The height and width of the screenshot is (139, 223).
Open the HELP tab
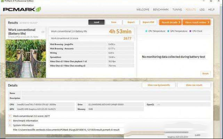(212, 10)
